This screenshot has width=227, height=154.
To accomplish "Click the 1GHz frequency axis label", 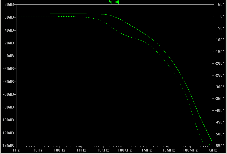I will pyautogui.click(x=212, y=150).
